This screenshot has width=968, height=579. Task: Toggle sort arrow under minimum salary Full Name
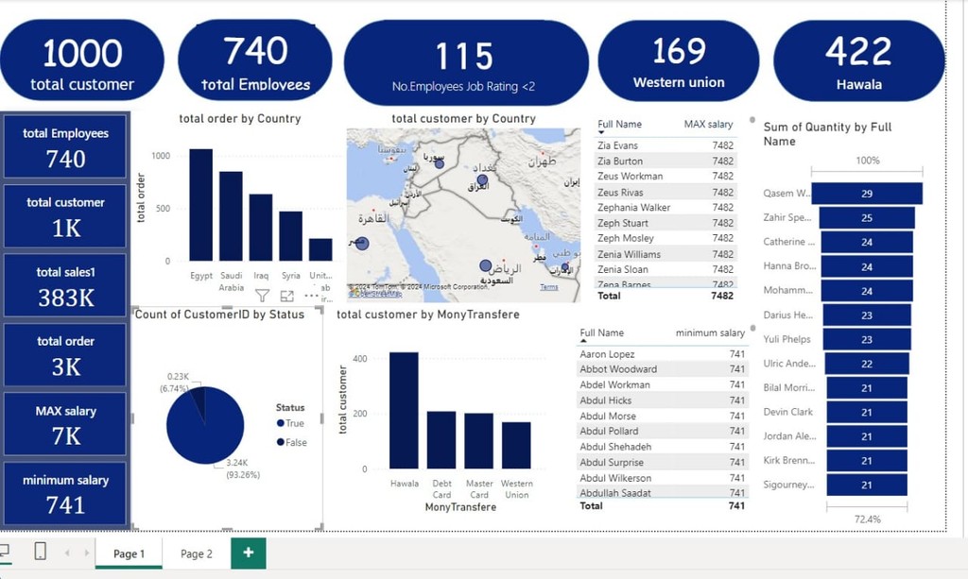coord(583,341)
